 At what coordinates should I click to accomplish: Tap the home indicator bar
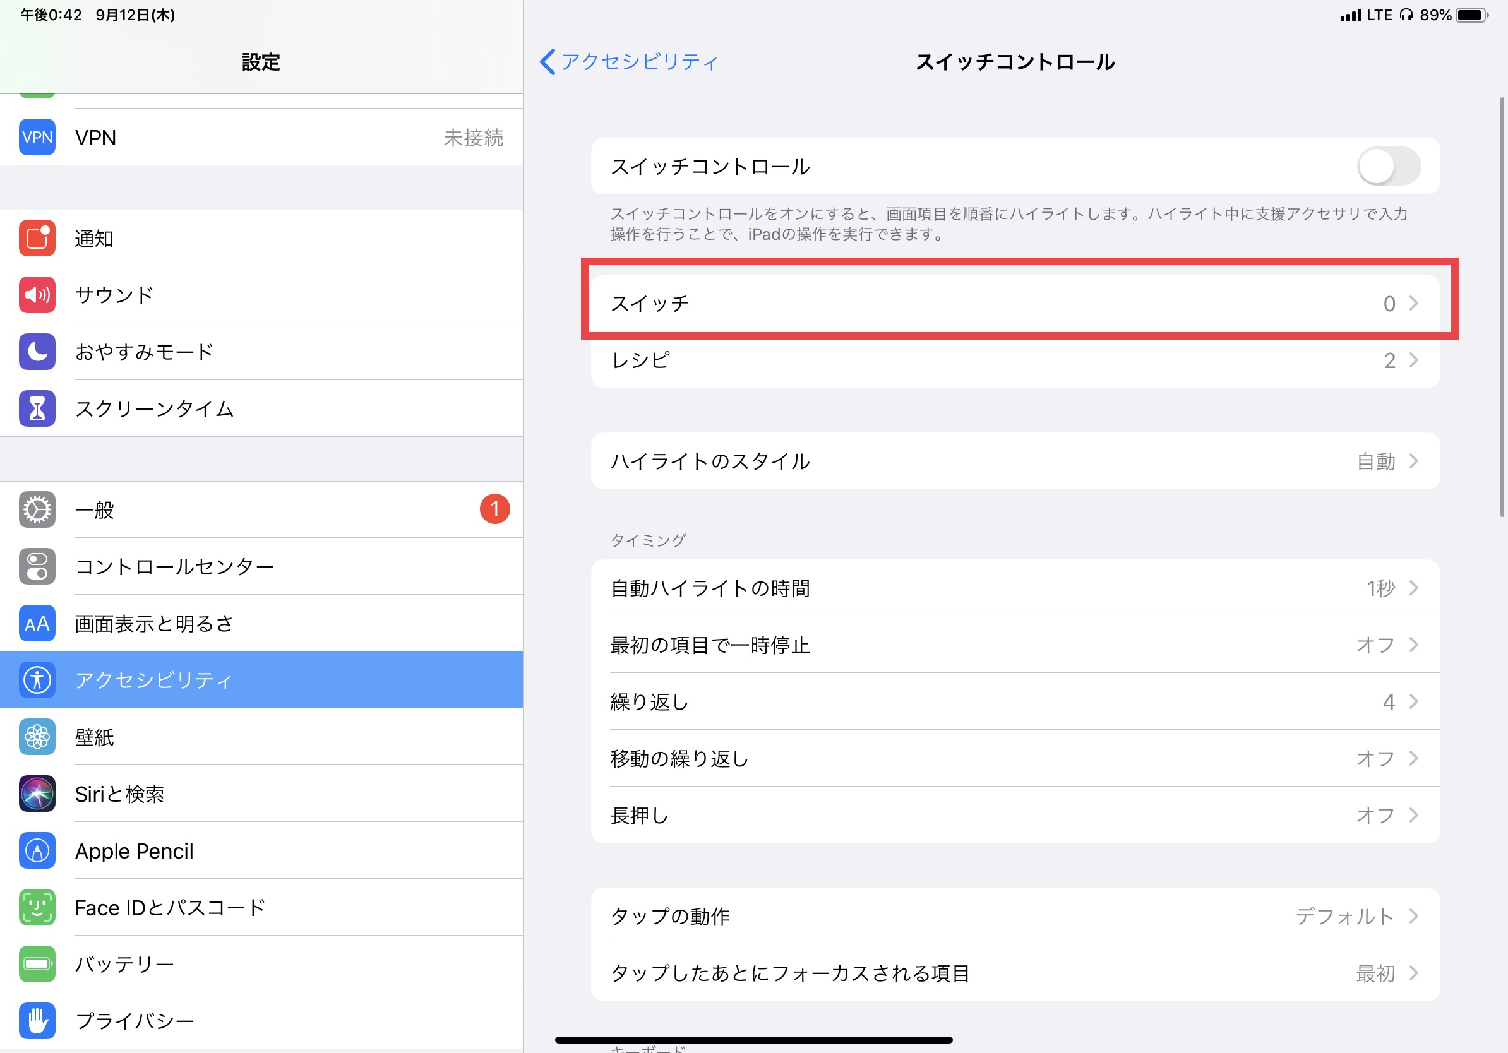click(x=753, y=1040)
